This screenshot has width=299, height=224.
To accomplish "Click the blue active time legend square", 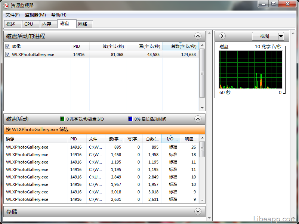I will point(130,119).
